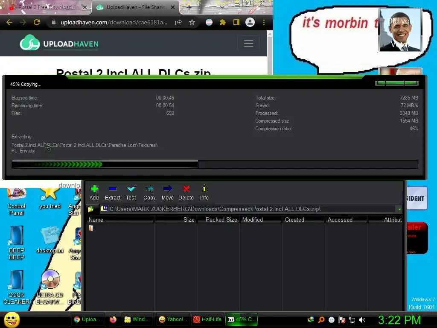Switch to the Yahoo! taskbar button
Image resolution: width=437 pixels, height=328 pixels.
tap(173, 319)
